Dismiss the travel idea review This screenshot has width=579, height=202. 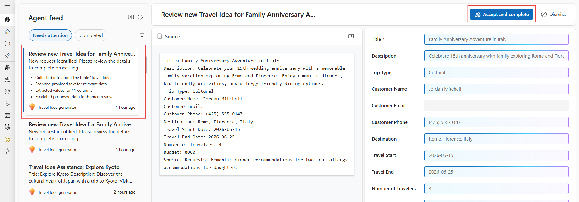pyautogui.click(x=553, y=15)
